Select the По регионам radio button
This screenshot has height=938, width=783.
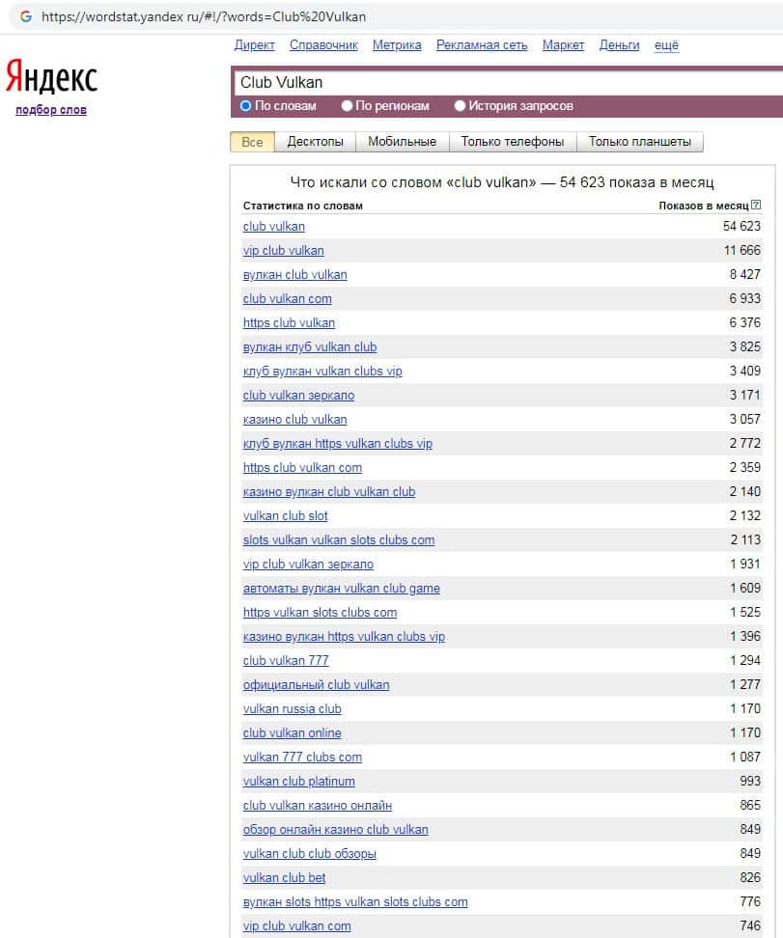(347, 106)
